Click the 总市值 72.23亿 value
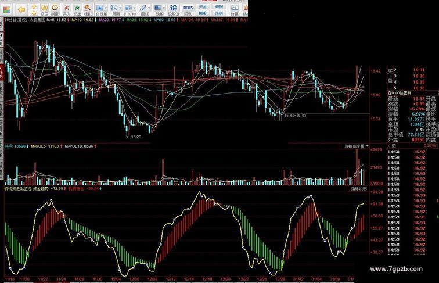 [x=416, y=134]
